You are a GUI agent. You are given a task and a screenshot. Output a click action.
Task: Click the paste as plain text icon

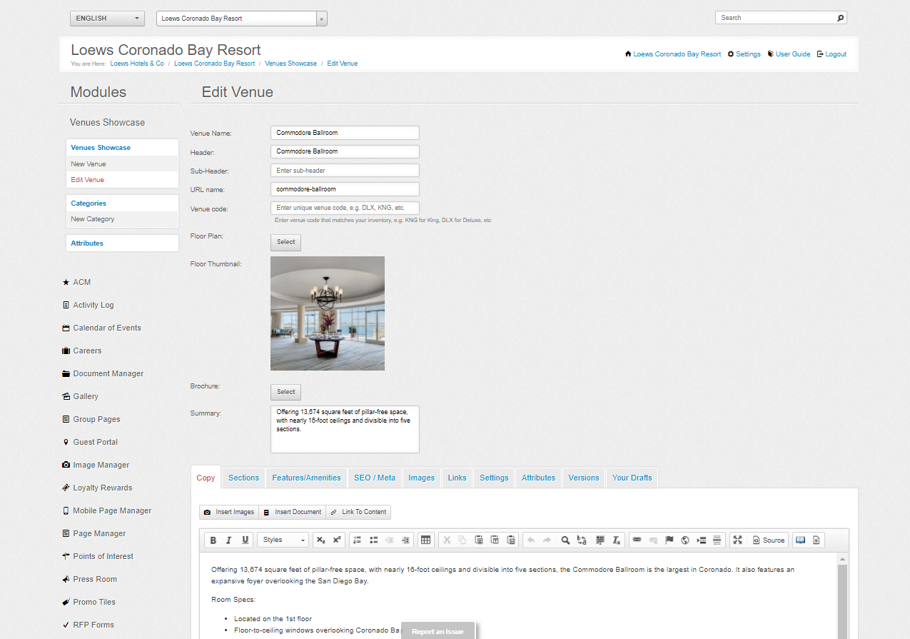495,540
